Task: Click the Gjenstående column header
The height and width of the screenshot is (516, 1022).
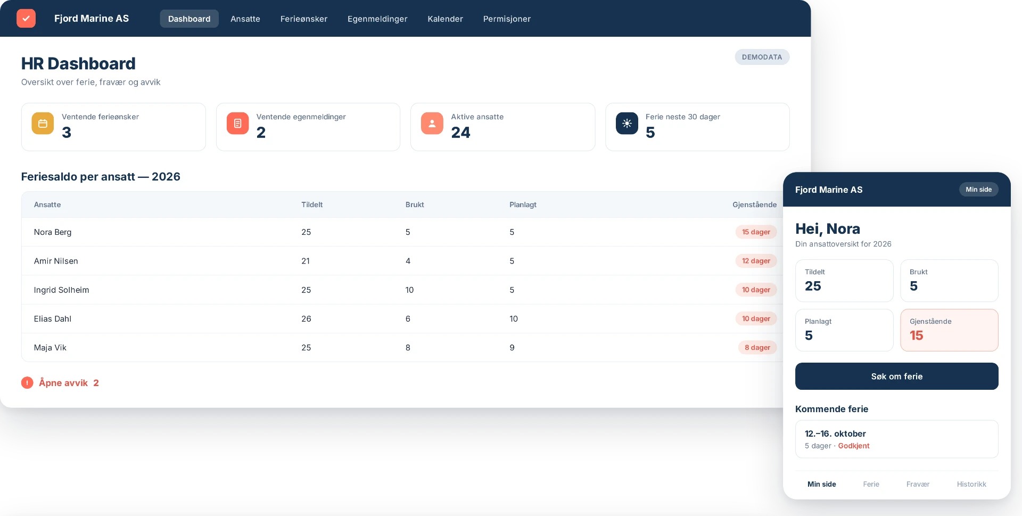Action: 754,204
